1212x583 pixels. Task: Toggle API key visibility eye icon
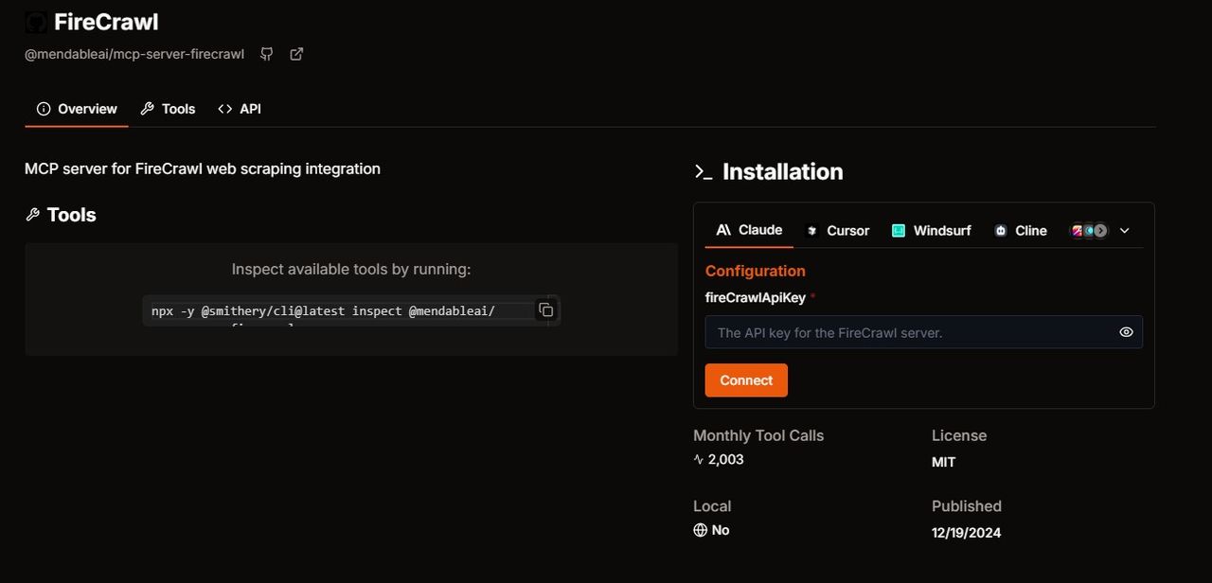tap(1126, 332)
